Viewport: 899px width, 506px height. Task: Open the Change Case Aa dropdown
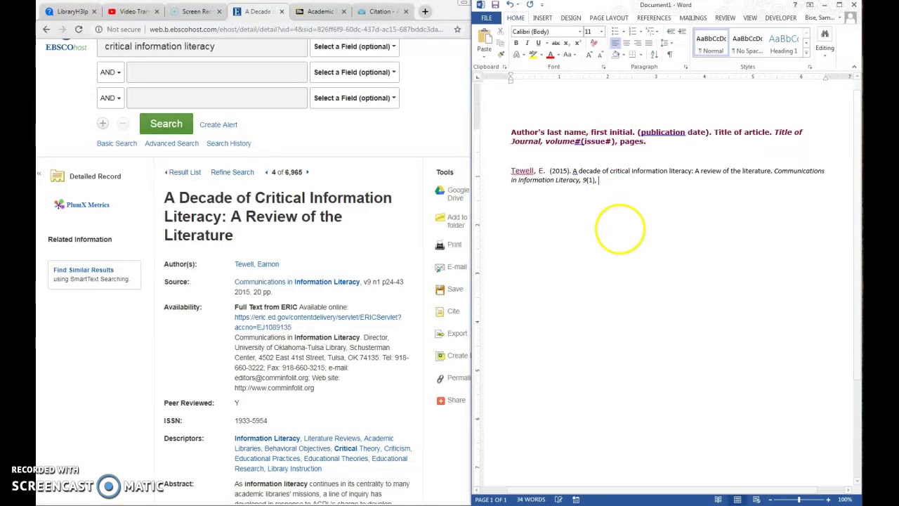[x=569, y=54]
